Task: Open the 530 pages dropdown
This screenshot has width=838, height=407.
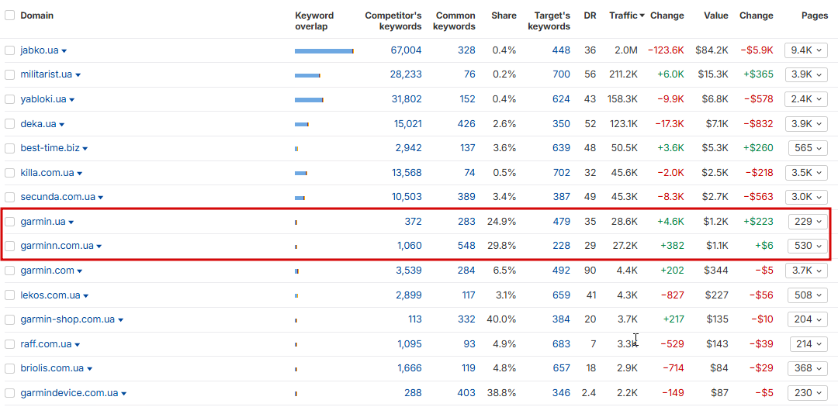Action: (x=808, y=246)
